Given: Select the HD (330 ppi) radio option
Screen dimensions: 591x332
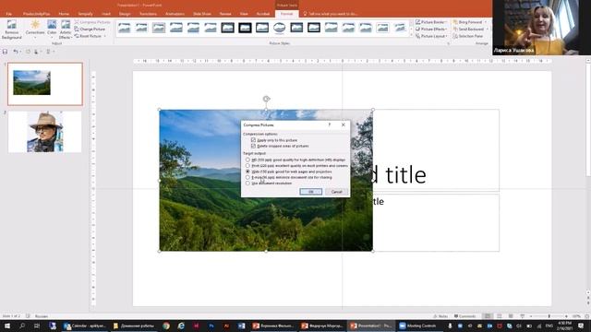Looking at the screenshot, I should pos(247,160).
